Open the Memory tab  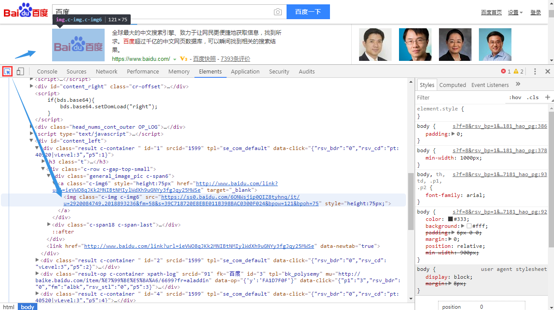(179, 71)
